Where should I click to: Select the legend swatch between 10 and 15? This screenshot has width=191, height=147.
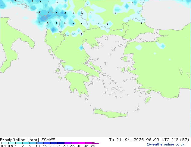40,143
